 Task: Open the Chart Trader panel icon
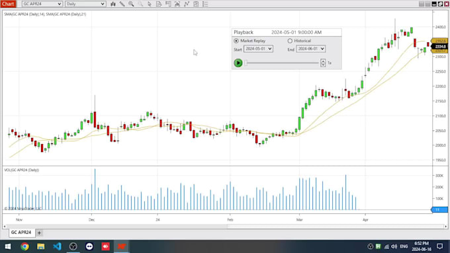coord(168,4)
